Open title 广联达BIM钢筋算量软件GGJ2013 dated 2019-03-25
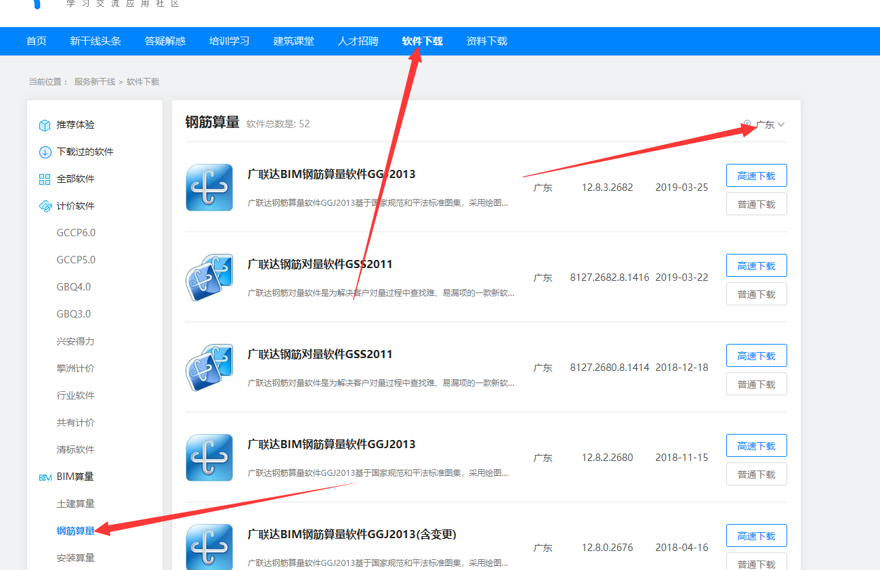The width and height of the screenshot is (880, 570). [332, 174]
